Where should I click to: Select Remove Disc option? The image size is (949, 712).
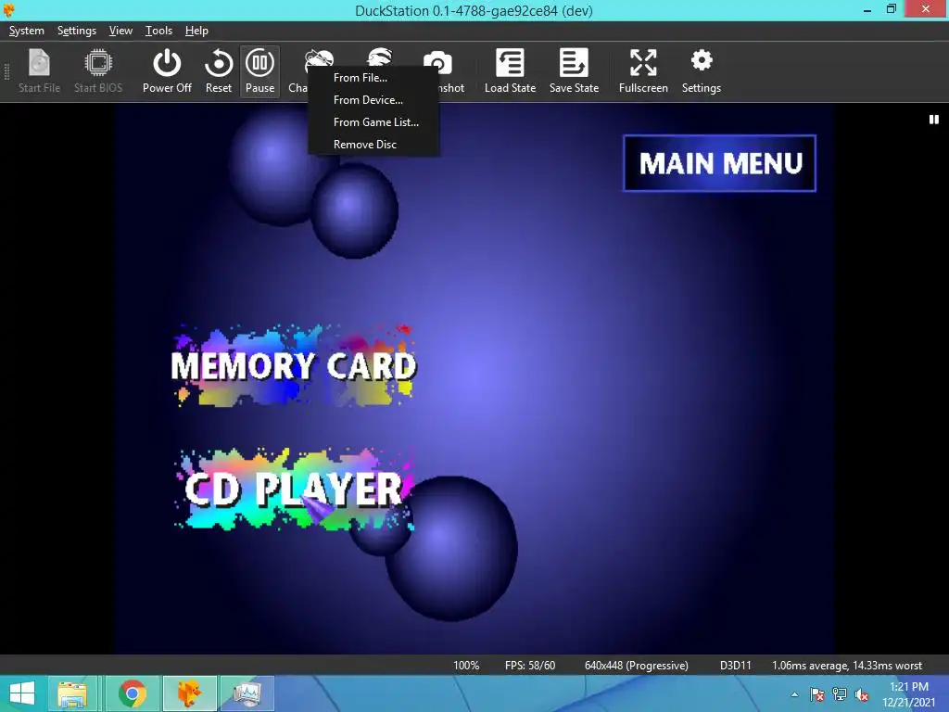[373, 144]
